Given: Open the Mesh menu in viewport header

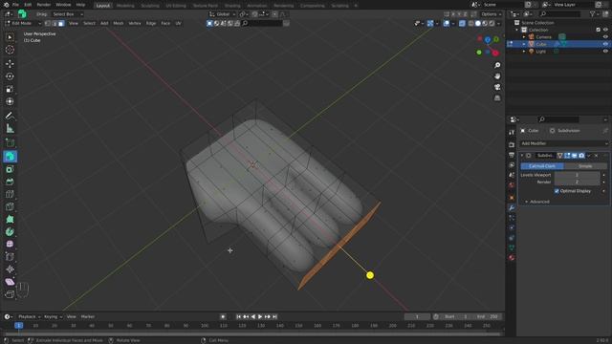Looking at the screenshot, I should (119, 23).
